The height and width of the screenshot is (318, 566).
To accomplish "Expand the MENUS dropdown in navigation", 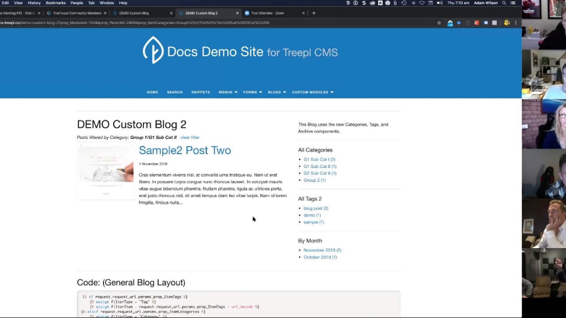I will click(228, 92).
